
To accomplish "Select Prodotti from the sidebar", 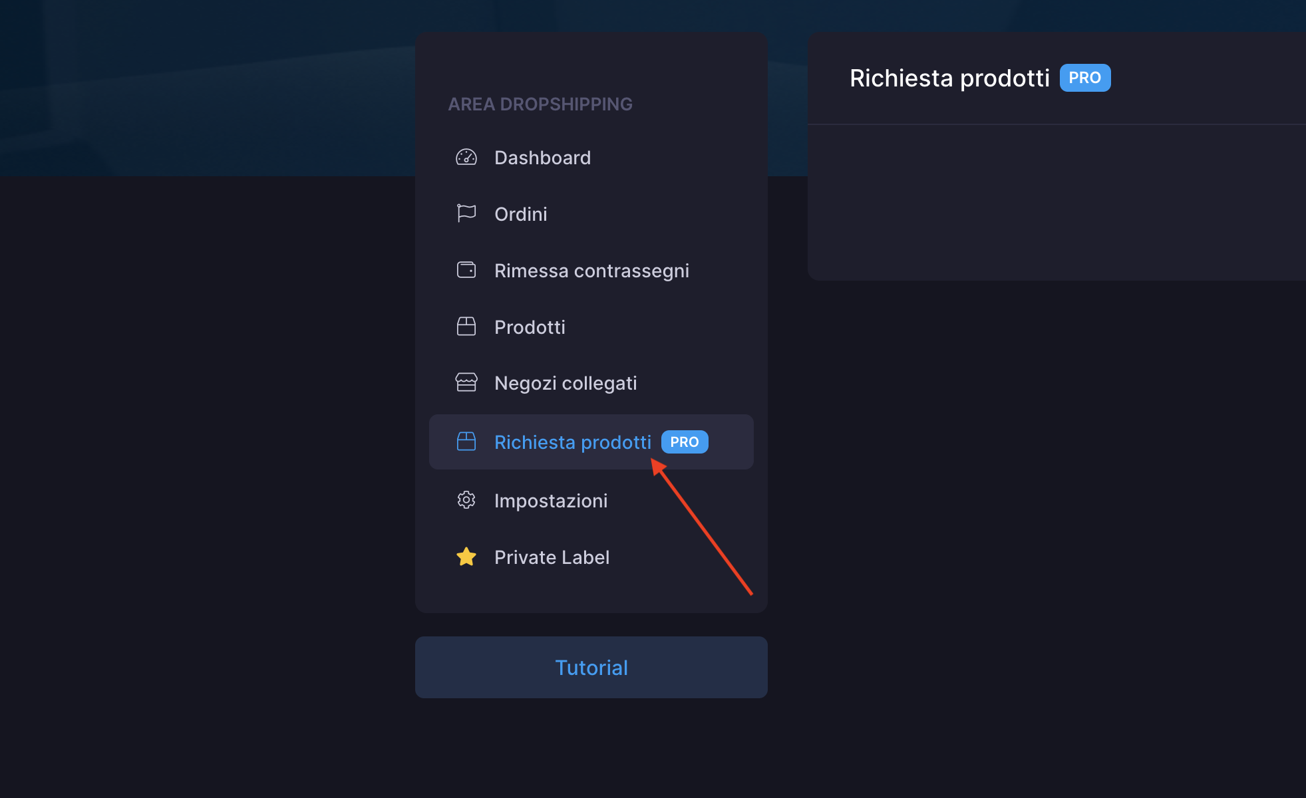I will tap(530, 327).
